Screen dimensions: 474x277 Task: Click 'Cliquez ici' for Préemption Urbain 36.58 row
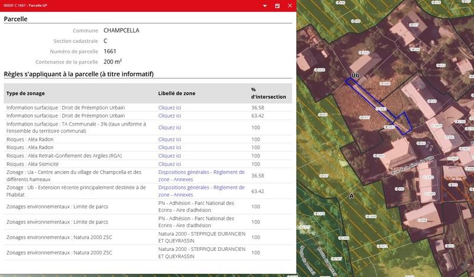(x=169, y=108)
